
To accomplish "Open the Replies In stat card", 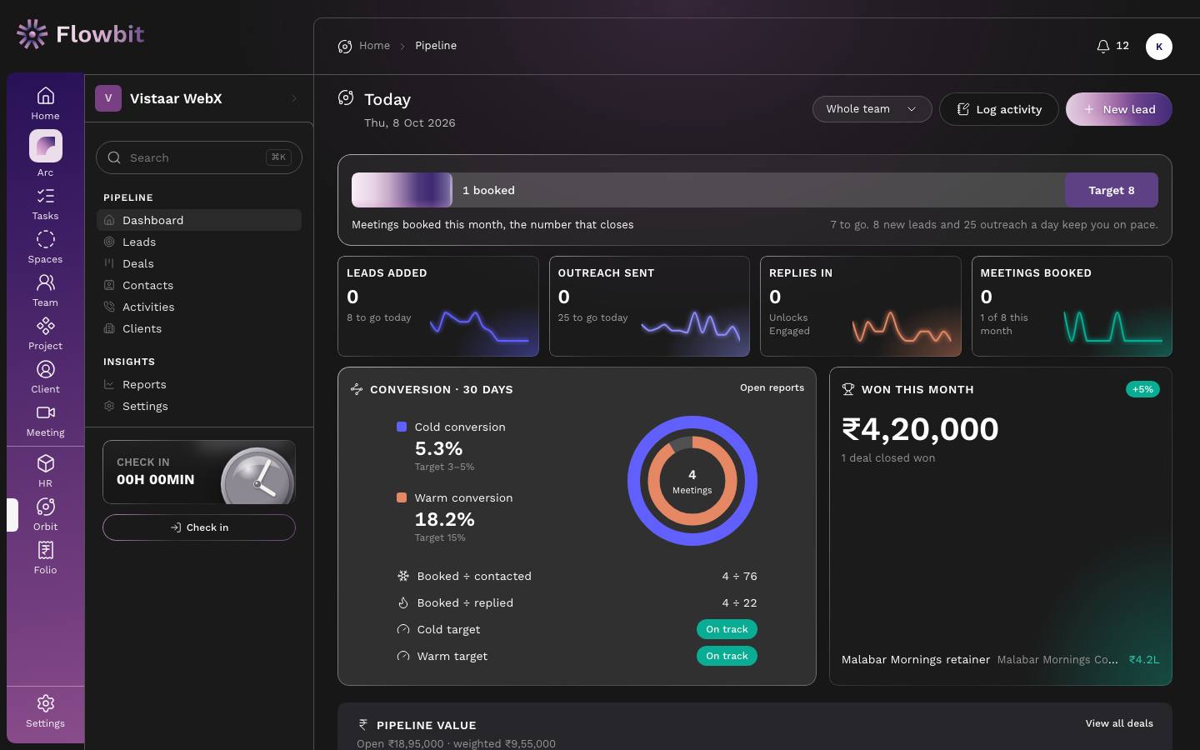I will (x=861, y=306).
